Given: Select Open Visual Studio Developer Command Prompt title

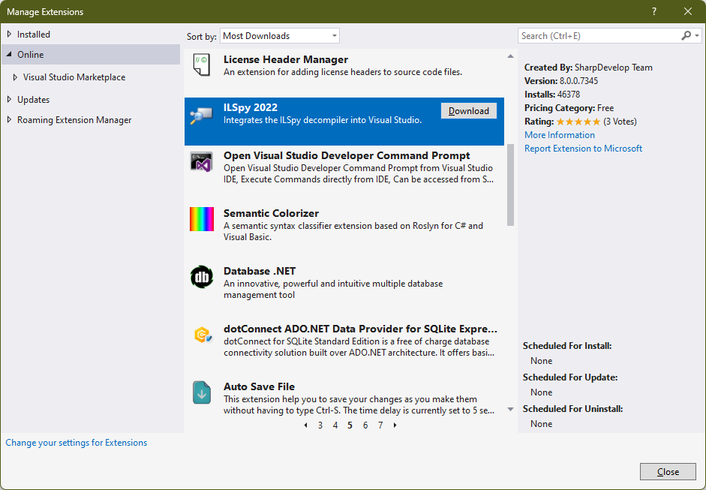Looking at the screenshot, I should [347, 155].
